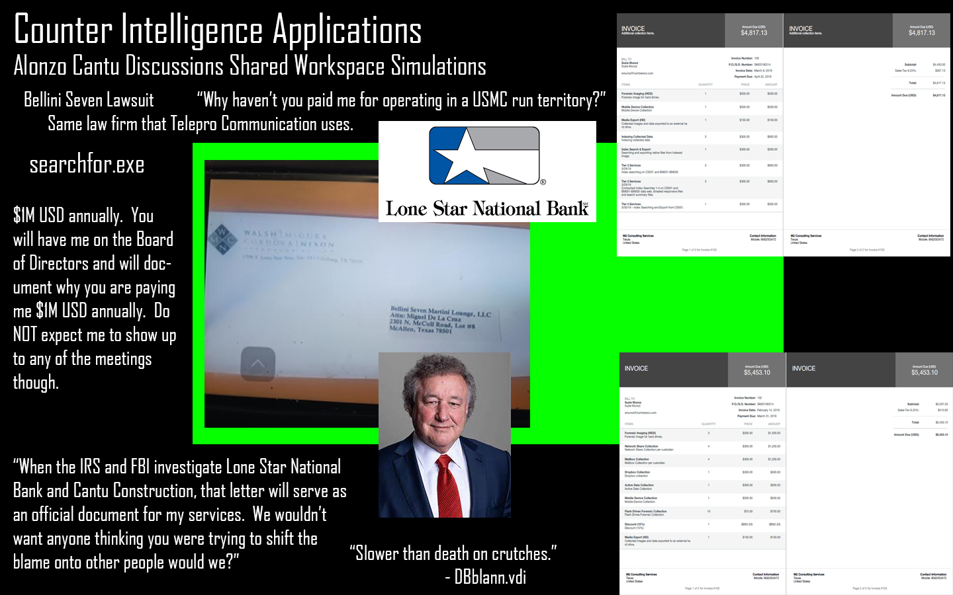The height and width of the screenshot is (595, 953).
Task: Click the Amount Due box on the top-left invoice
Action: click(x=754, y=30)
